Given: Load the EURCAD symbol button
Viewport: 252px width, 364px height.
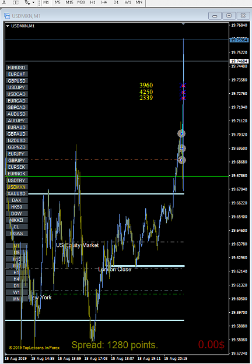Looking at the screenshot, I should click(x=17, y=101).
